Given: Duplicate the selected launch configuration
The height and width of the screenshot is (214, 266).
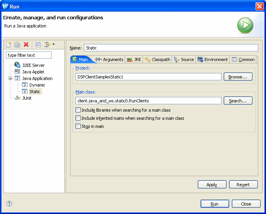Looking at the screenshot, I should pos(17,44).
